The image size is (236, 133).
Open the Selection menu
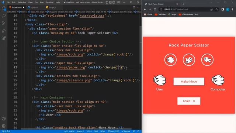pyautogui.click(x=22, y=3)
